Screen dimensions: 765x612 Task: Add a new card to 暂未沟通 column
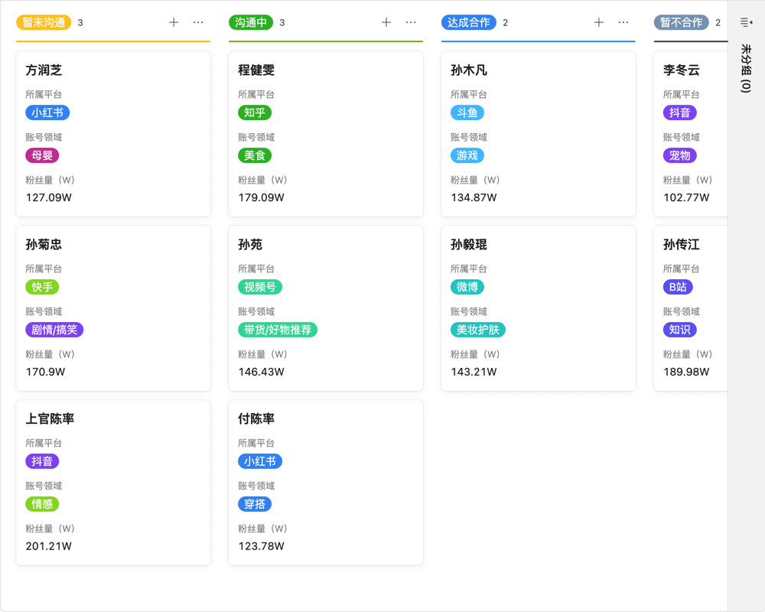click(174, 22)
